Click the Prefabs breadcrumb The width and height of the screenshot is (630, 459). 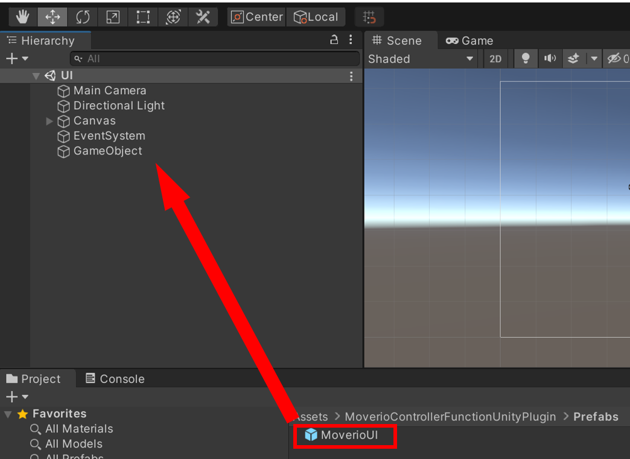[x=596, y=417]
